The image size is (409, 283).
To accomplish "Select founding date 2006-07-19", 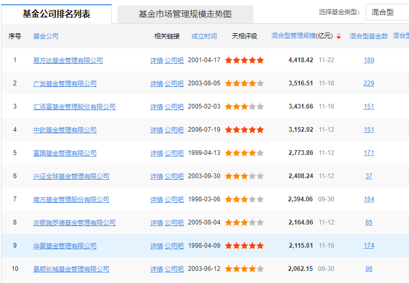I will click(204, 130).
